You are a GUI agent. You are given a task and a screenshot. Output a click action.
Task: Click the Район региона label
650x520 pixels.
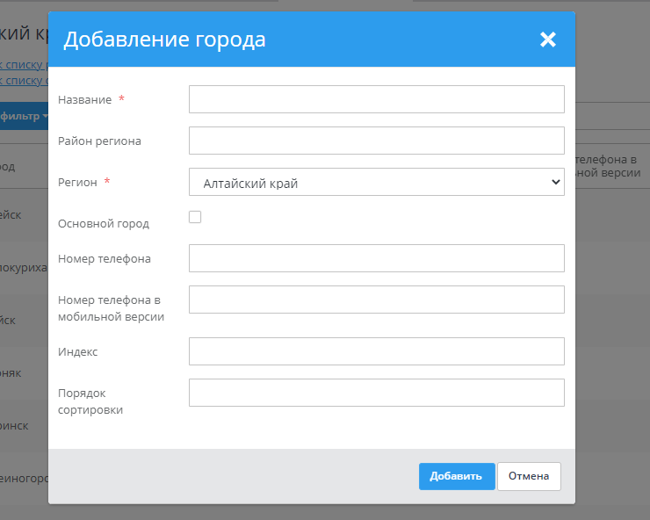99,141
